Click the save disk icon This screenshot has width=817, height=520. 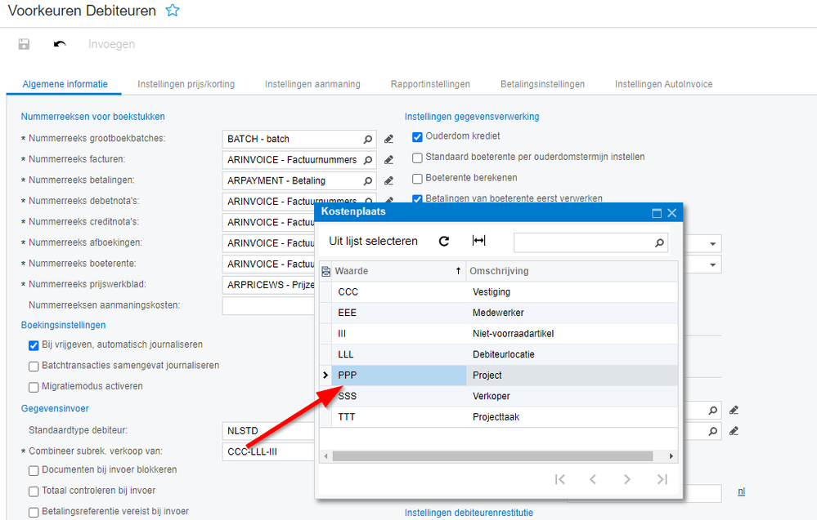[x=24, y=44]
